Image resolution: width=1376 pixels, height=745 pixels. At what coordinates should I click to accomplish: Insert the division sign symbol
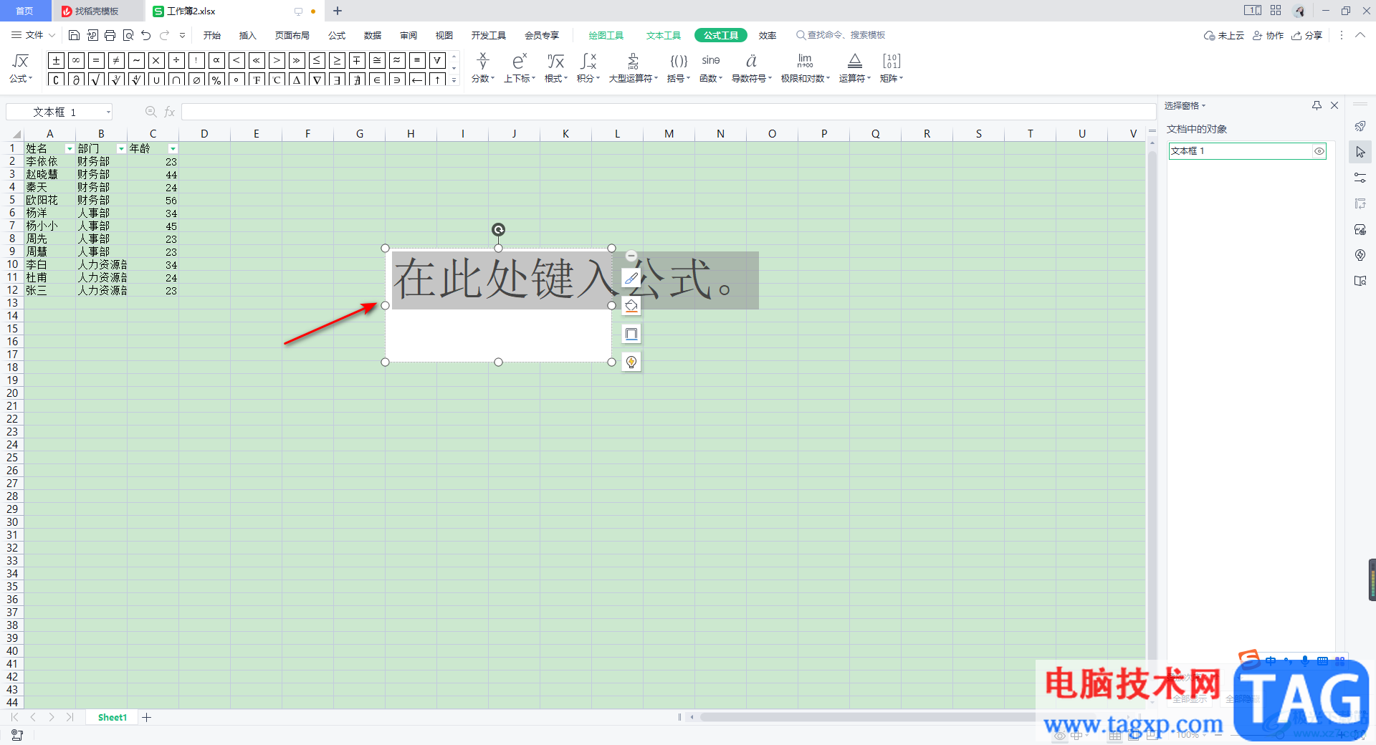coord(176,60)
